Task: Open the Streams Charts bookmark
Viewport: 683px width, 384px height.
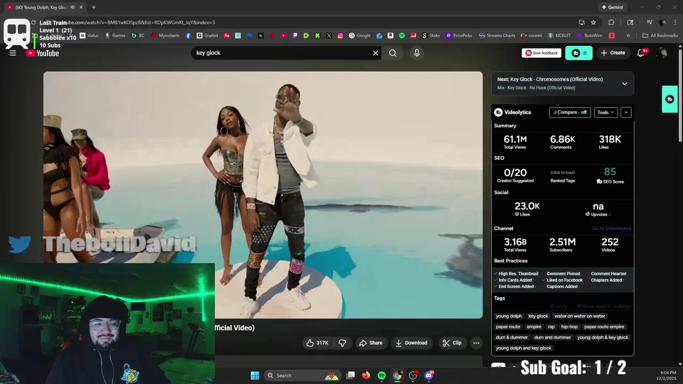Action: [x=497, y=36]
